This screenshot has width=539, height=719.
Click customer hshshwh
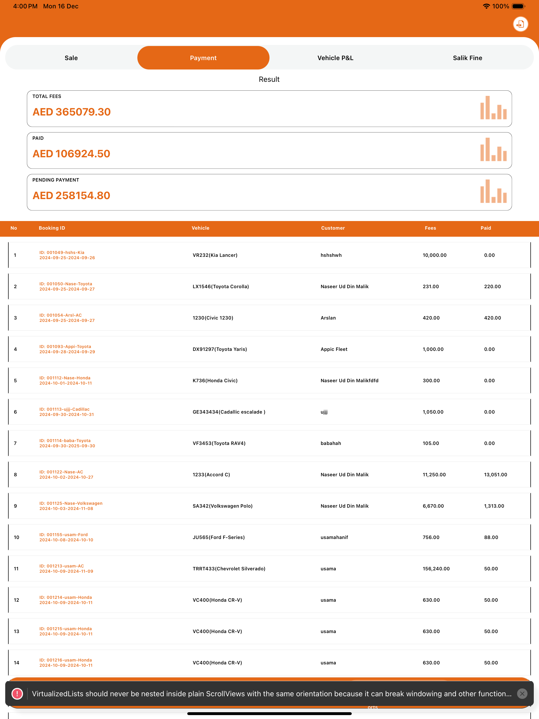[x=331, y=255]
